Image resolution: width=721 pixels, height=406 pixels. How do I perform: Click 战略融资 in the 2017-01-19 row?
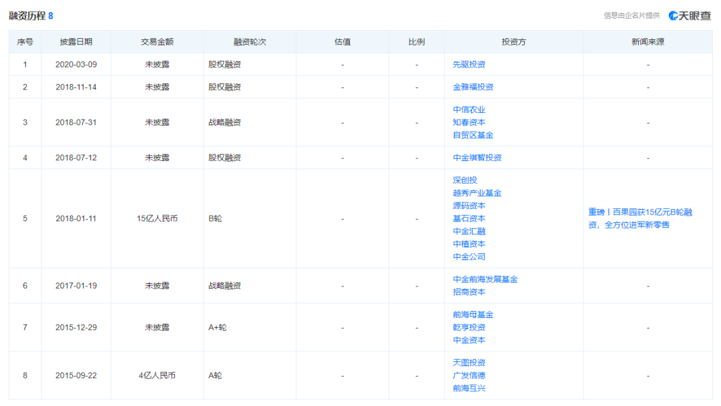click(225, 286)
